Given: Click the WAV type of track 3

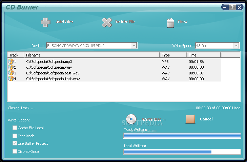Looking at the screenshot, I should (x=166, y=73).
